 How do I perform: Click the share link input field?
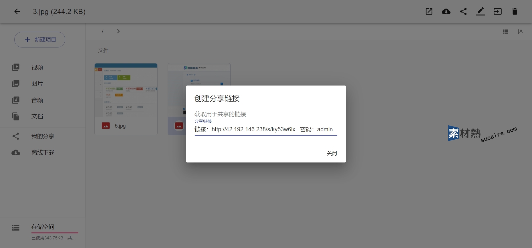click(266, 129)
